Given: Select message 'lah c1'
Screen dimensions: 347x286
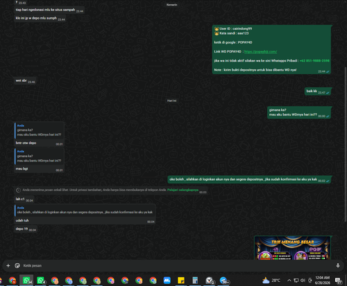Looking at the screenshot, I should click(20, 199).
